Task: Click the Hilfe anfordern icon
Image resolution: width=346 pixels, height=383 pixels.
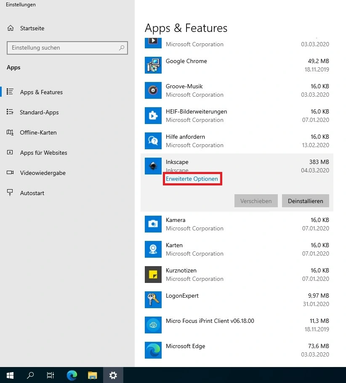Action: (153, 141)
